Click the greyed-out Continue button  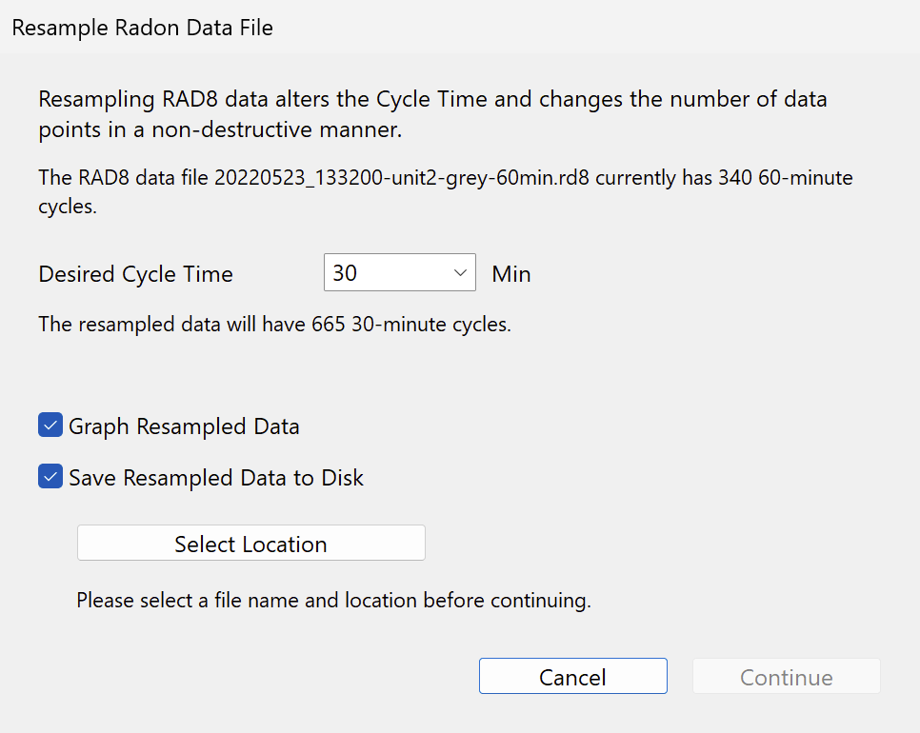click(786, 677)
